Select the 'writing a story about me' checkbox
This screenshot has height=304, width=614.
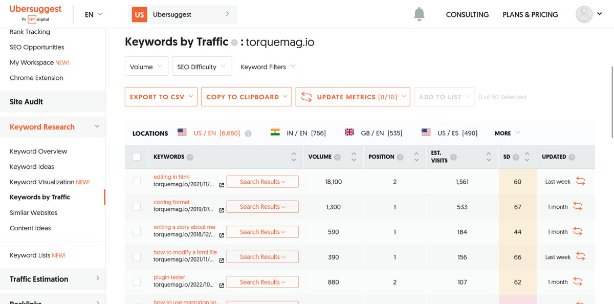click(x=137, y=231)
